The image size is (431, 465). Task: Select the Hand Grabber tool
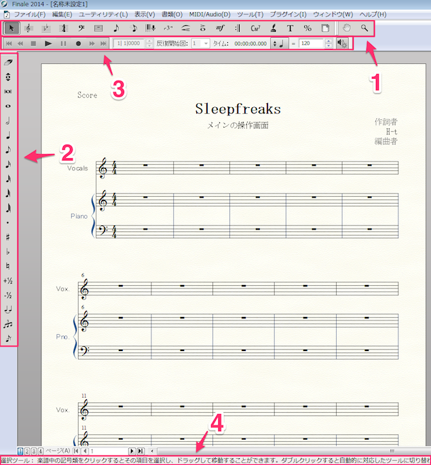point(347,29)
